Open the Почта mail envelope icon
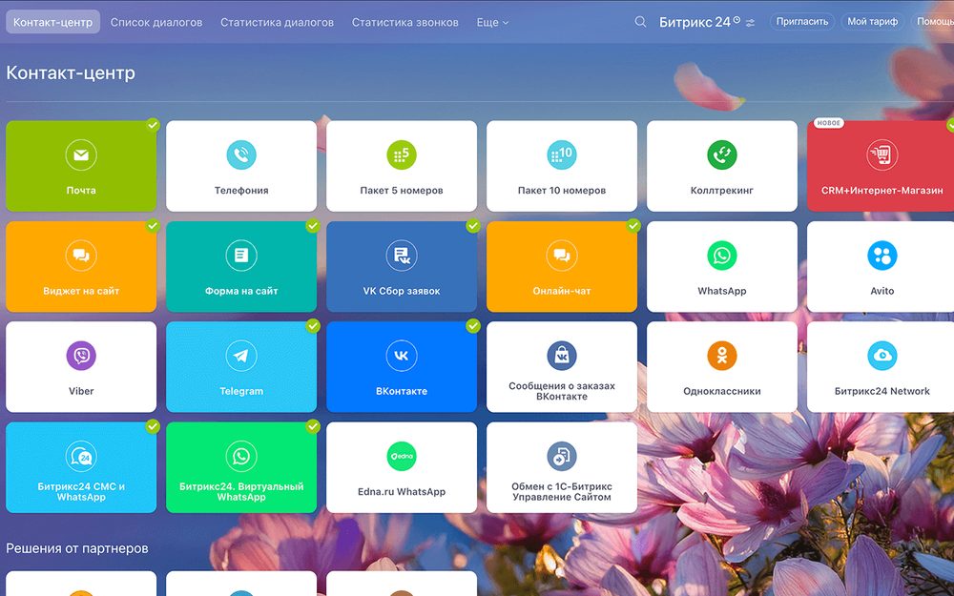This screenshot has height=596, width=954. pyautogui.click(x=81, y=154)
